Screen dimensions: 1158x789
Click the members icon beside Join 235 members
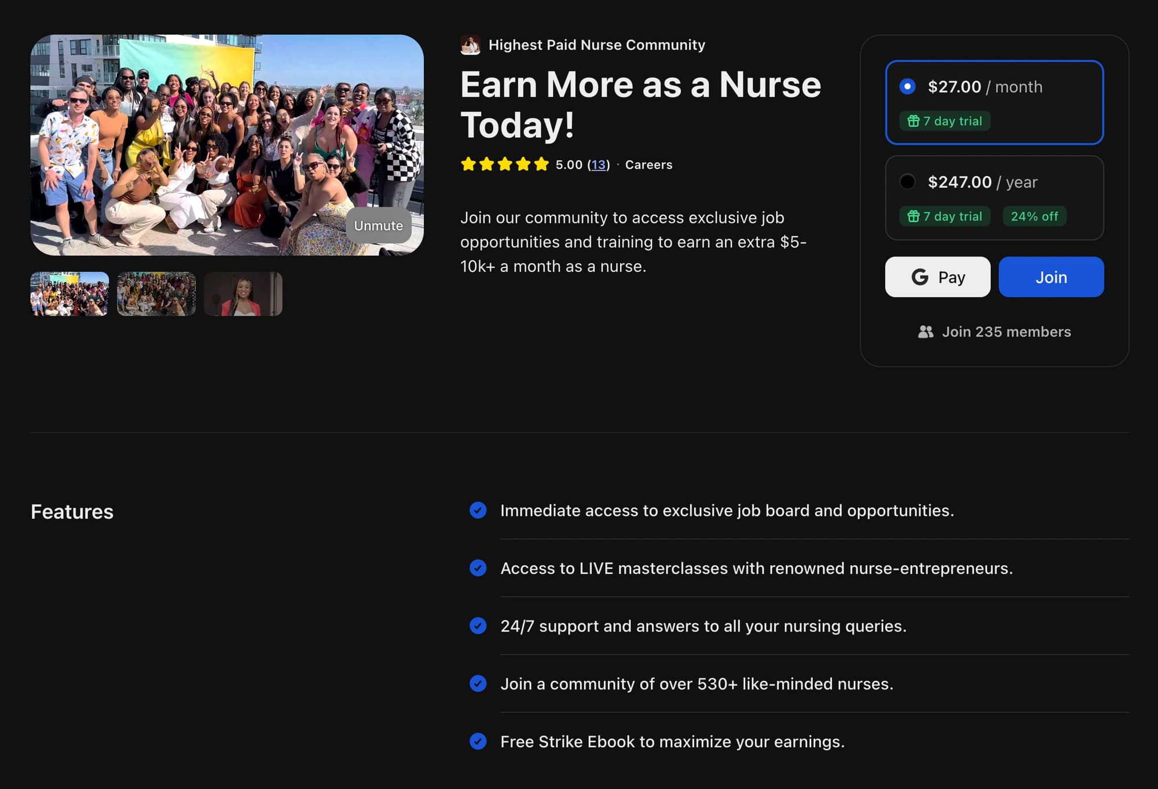(x=925, y=332)
